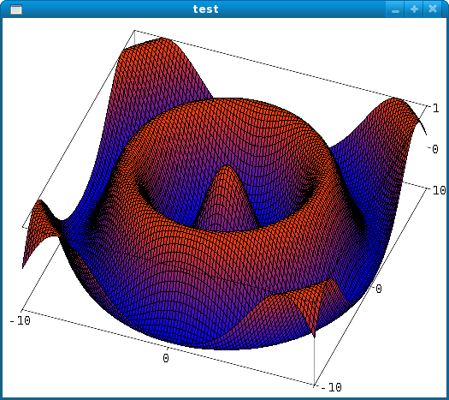The width and height of the screenshot is (449, 400).
Task: Maximize the test window
Action: pos(414,9)
